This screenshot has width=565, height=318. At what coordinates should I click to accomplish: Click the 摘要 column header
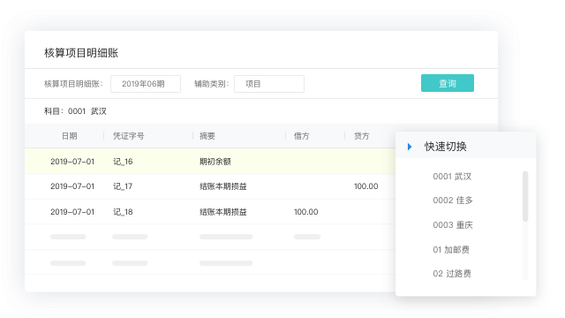tap(207, 136)
